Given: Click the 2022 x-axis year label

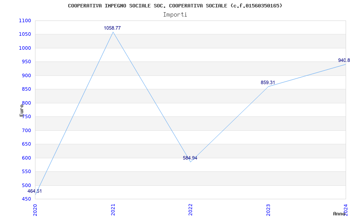Looking at the screenshot, I should click(190, 210).
